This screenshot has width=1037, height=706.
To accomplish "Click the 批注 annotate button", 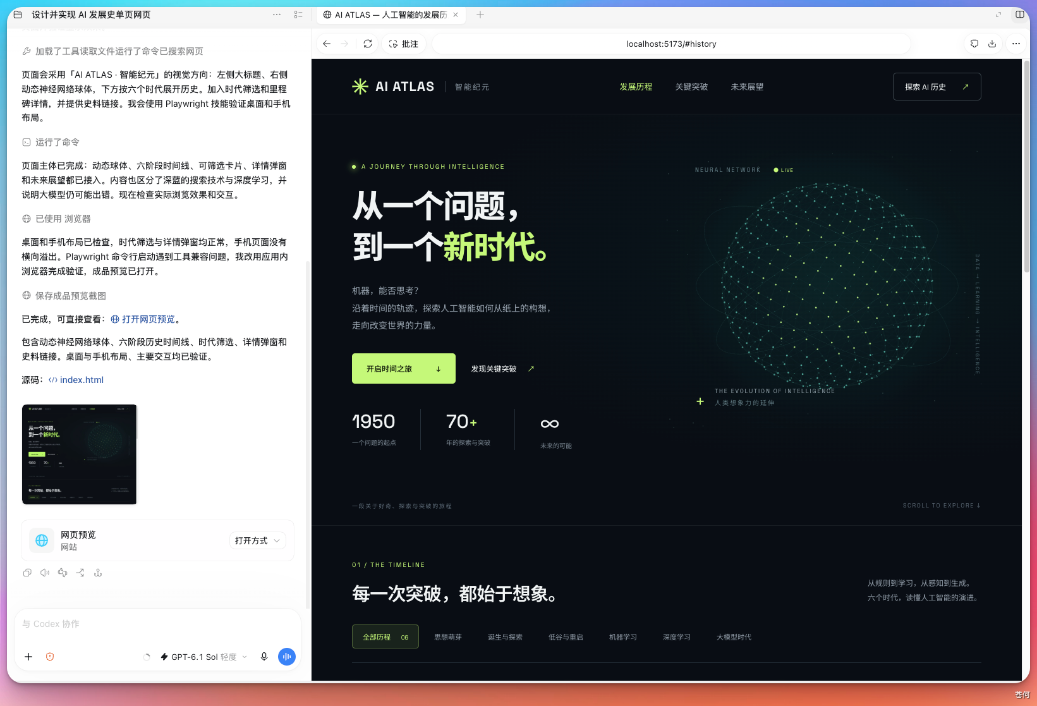I will 404,44.
